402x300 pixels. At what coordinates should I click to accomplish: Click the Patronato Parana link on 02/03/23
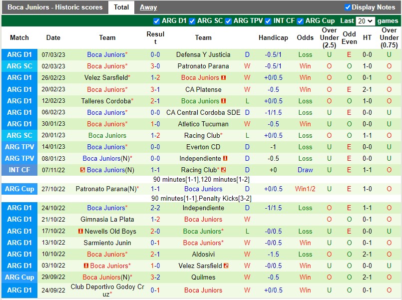[x=203, y=66]
